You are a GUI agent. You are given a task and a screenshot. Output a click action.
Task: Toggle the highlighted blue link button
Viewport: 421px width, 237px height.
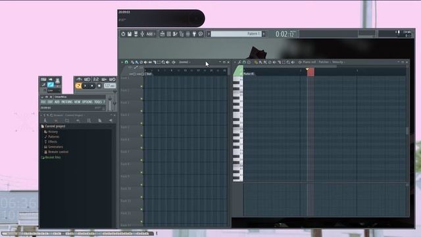pyautogui.click(x=51, y=85)
